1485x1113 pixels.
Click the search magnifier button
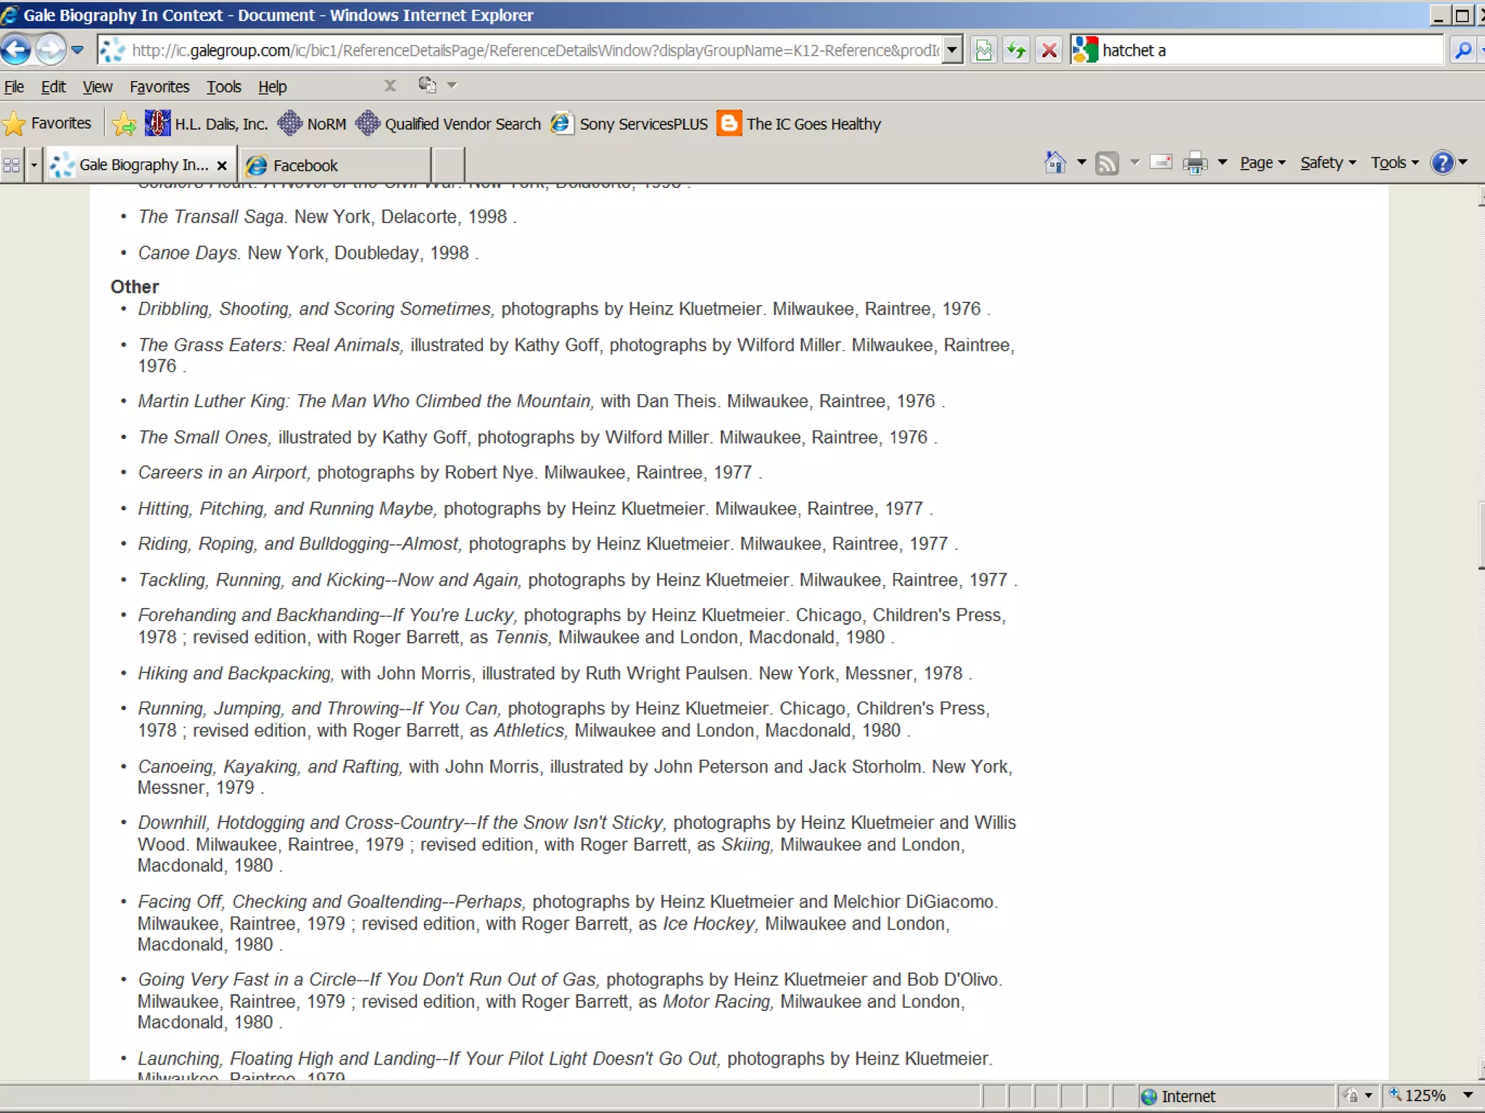(1463, 50)
